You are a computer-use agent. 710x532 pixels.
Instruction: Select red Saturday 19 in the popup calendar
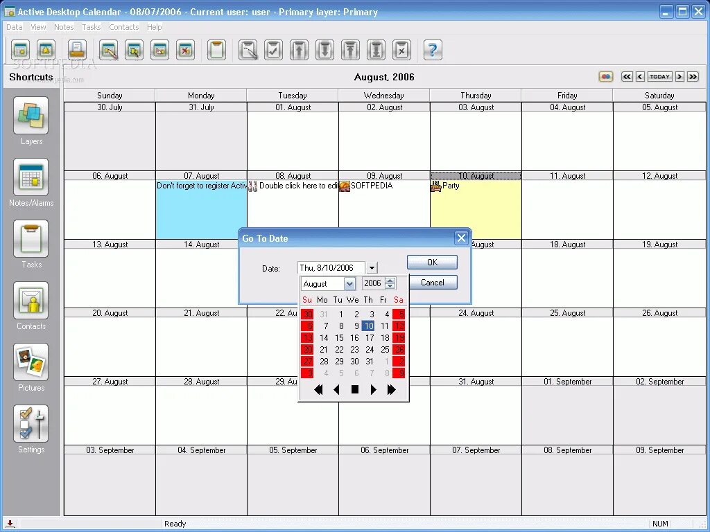(399, 338)
